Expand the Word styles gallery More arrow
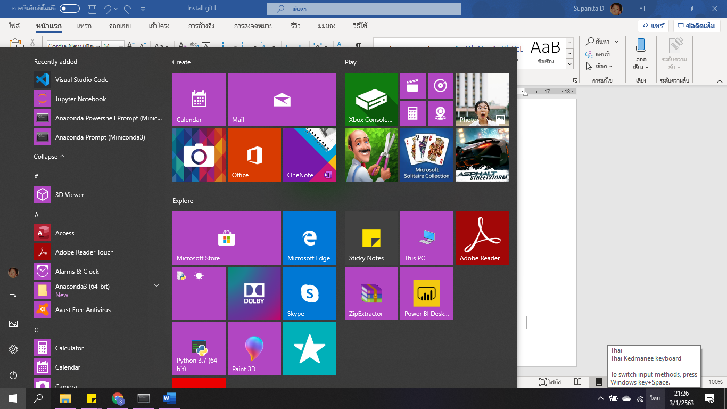727x409 pixels. [x=569, y=64]
